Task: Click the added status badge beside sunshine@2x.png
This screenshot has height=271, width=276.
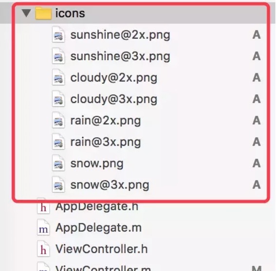Action: tap(257, 35)
